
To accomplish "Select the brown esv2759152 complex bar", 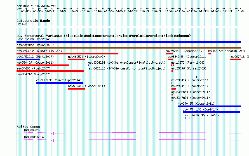I will (129, 48).
